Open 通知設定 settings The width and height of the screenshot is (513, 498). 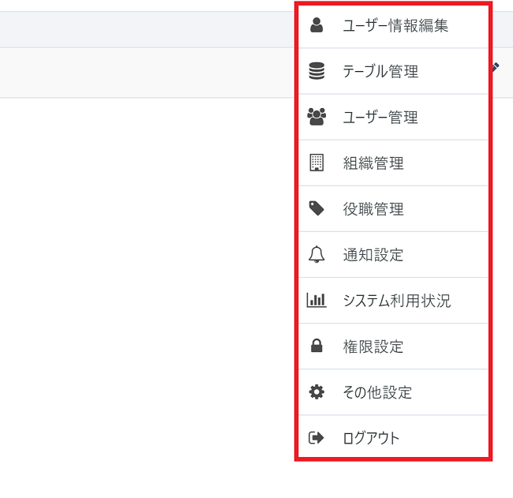coord(373,254)
